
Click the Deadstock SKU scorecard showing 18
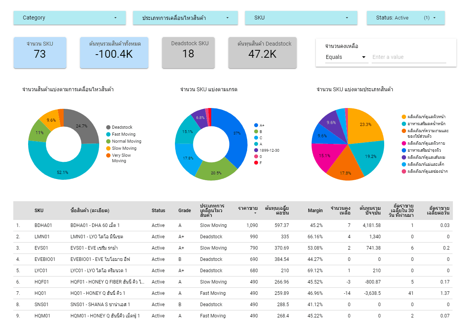(188, 53)
